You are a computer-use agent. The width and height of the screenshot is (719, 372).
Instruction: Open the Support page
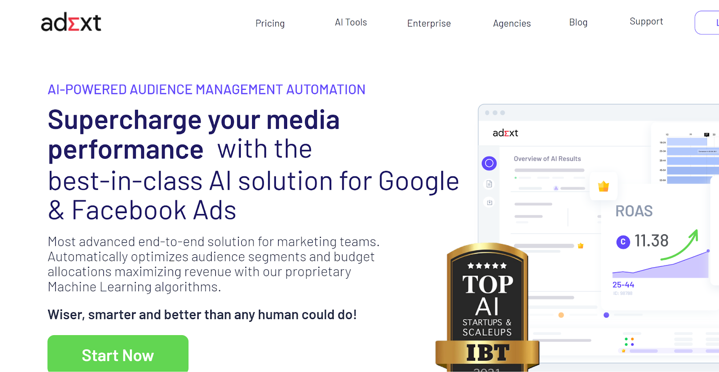[x=646, y=22]
